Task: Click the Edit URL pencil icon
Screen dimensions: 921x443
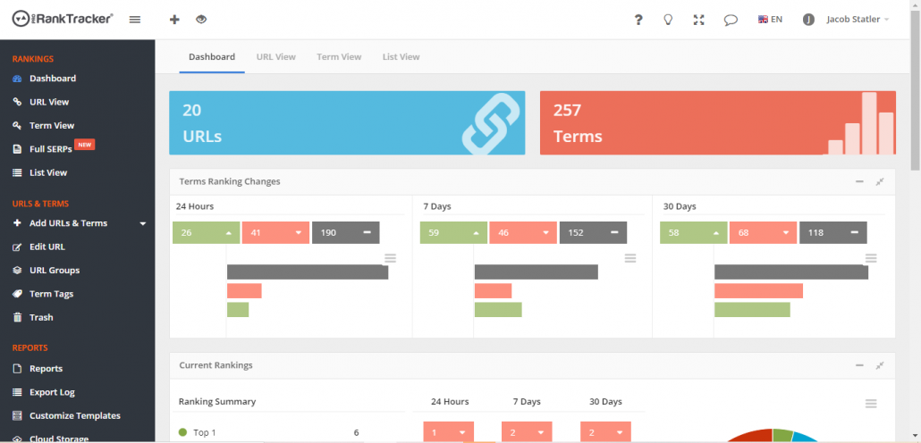Action: (x=17, y=247)
